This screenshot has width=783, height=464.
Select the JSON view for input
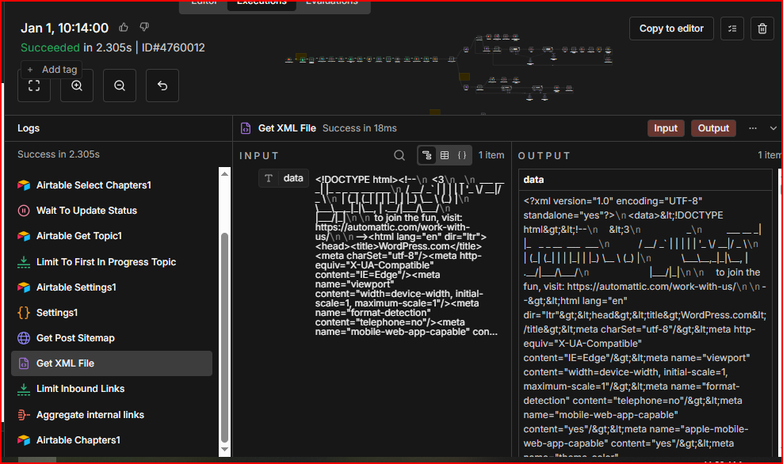coord(462,155)
